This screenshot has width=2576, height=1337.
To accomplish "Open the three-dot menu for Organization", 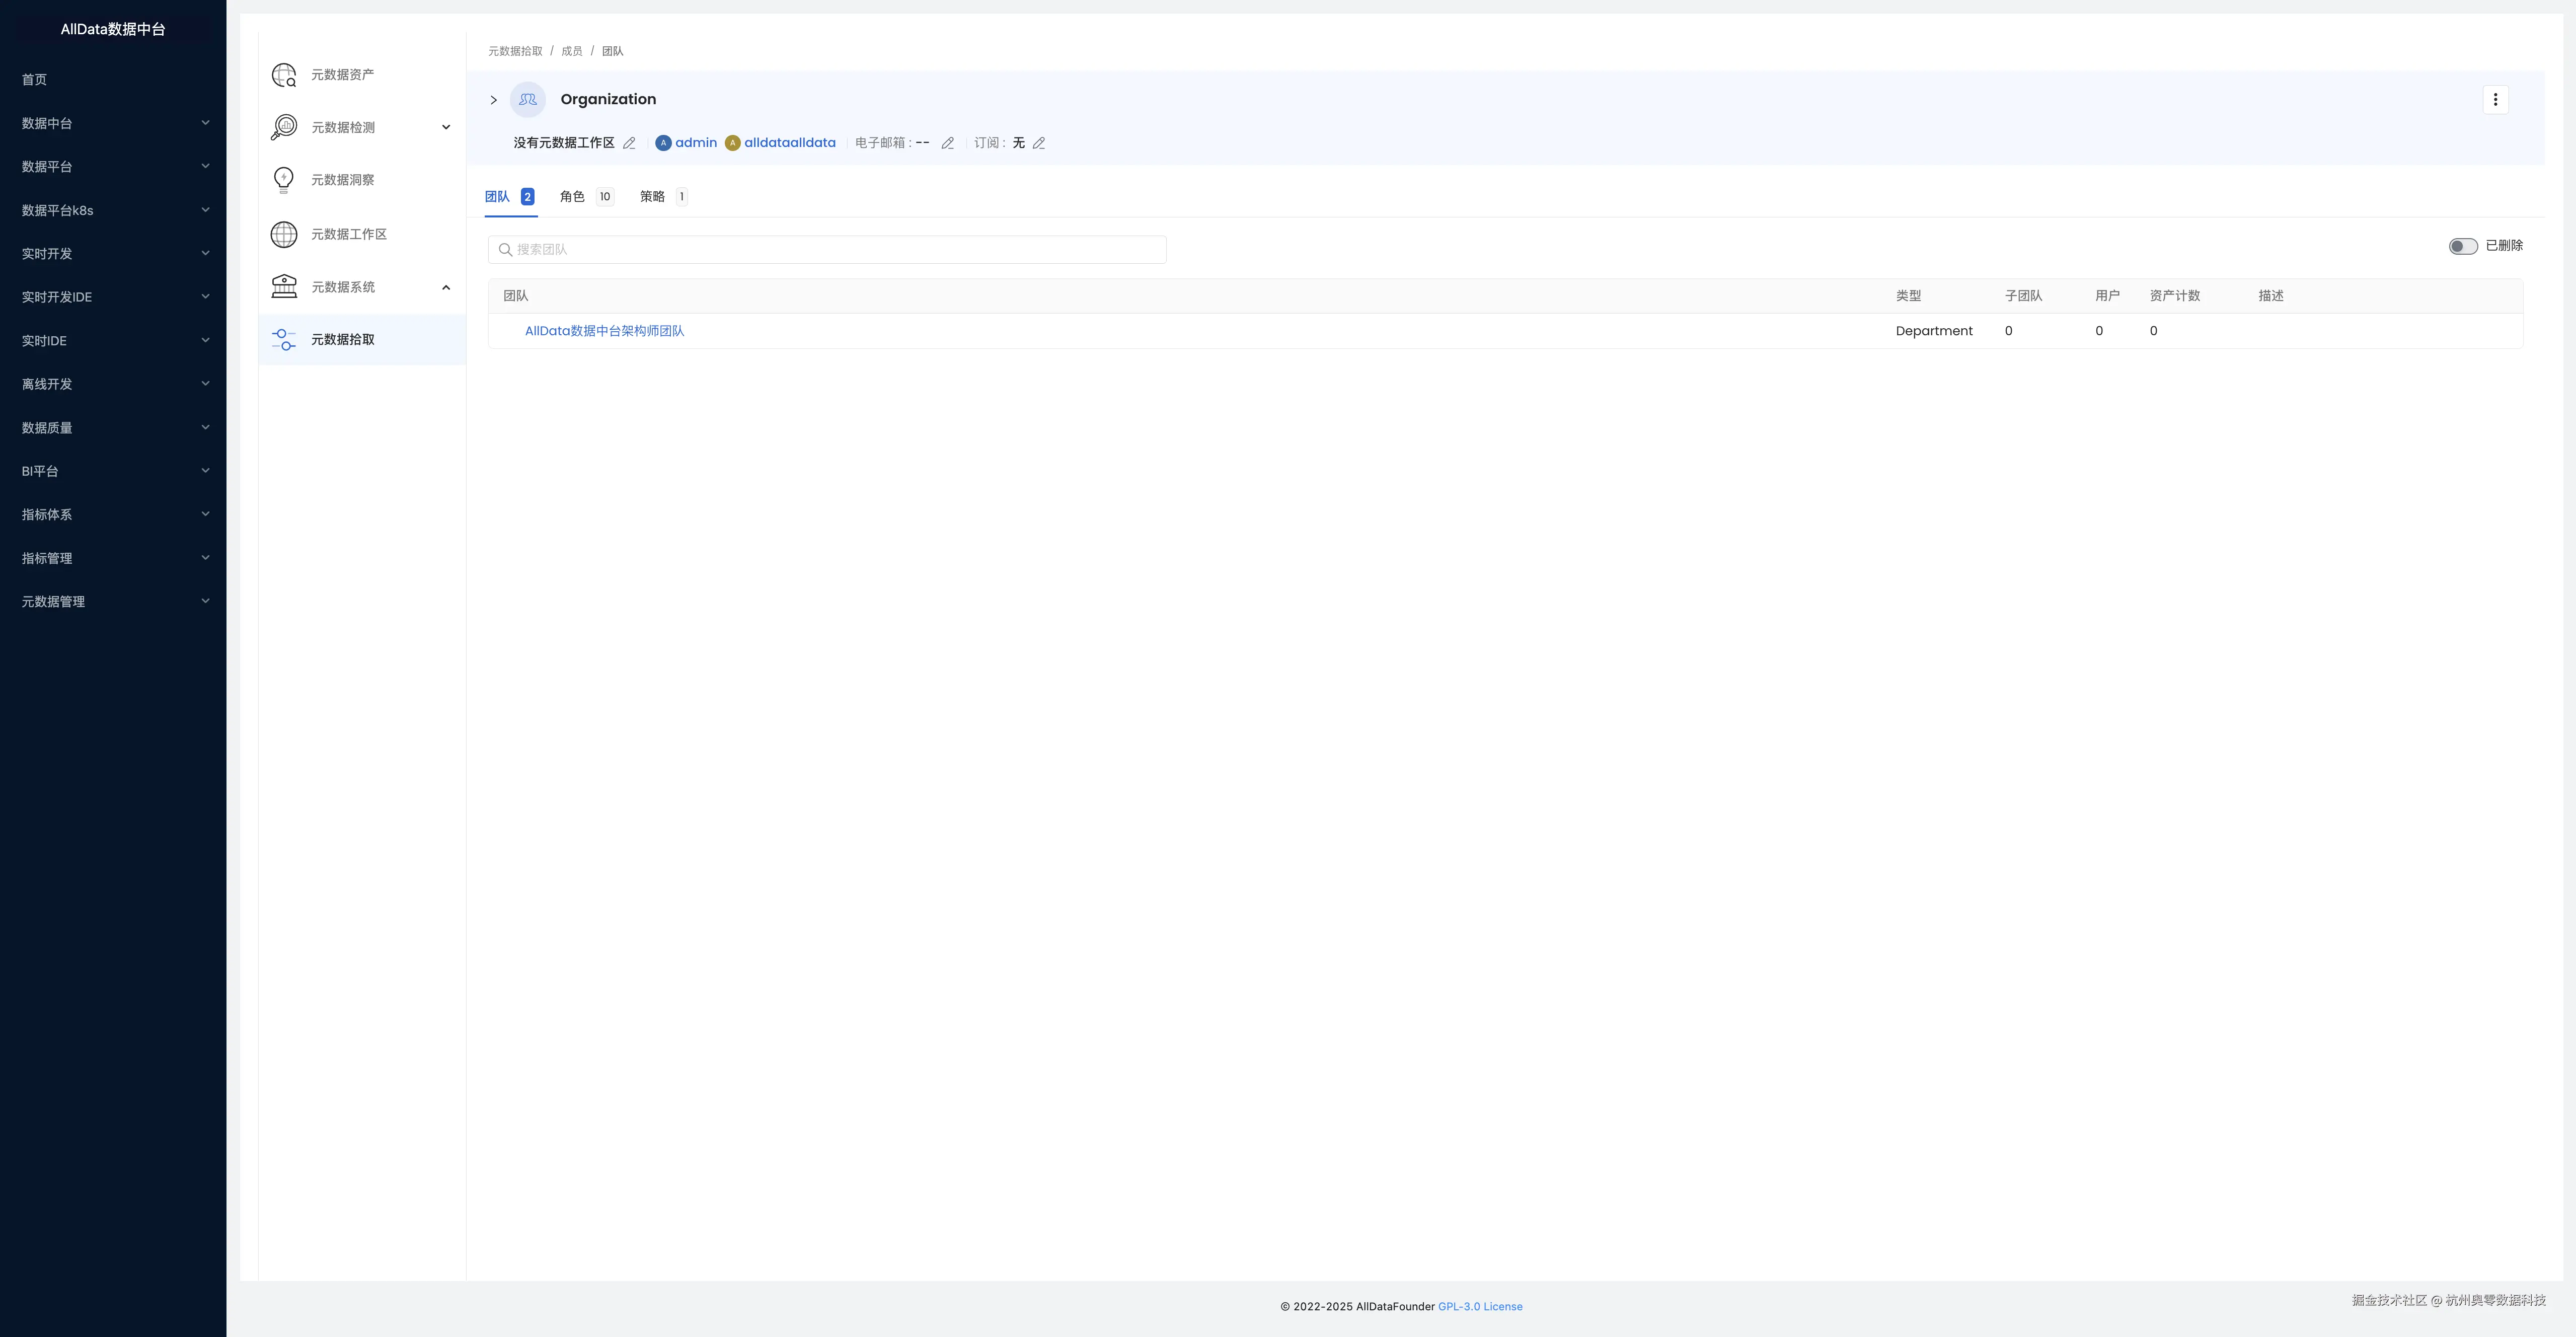I will point(2495,100).
